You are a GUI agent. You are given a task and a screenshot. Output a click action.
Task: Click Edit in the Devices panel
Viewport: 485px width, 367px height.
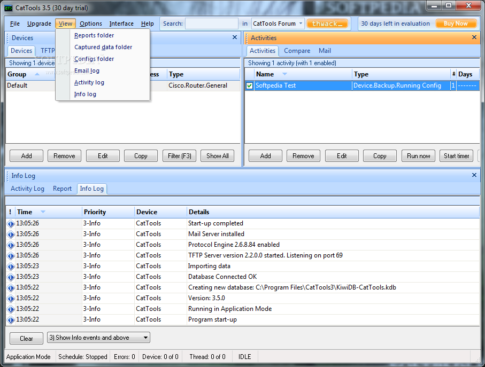point(103,156)
